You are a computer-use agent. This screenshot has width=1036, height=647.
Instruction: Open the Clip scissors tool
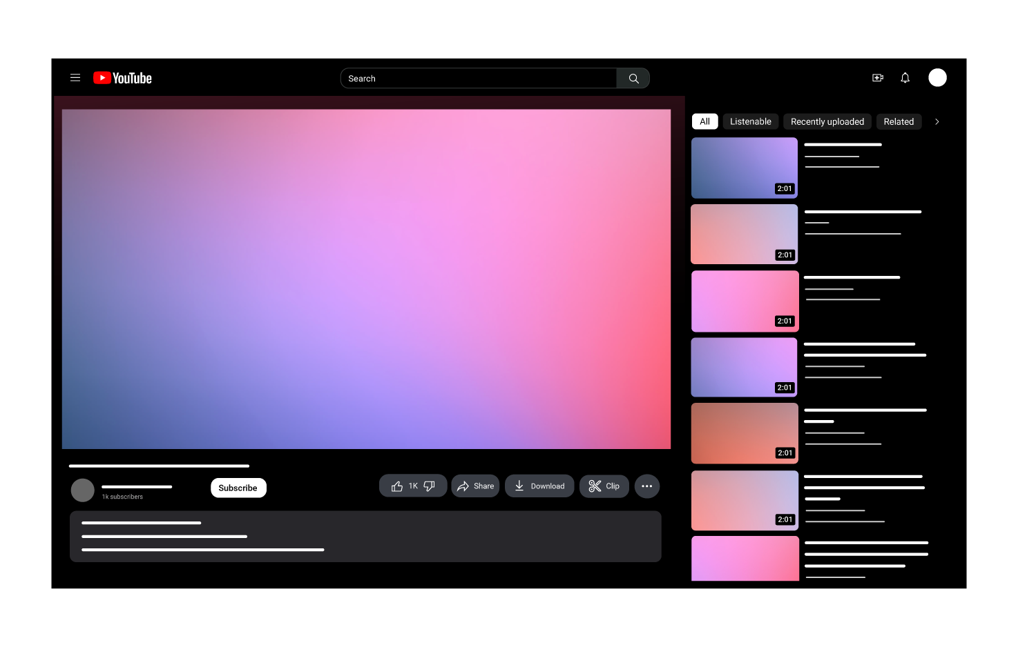coord(604,486)
